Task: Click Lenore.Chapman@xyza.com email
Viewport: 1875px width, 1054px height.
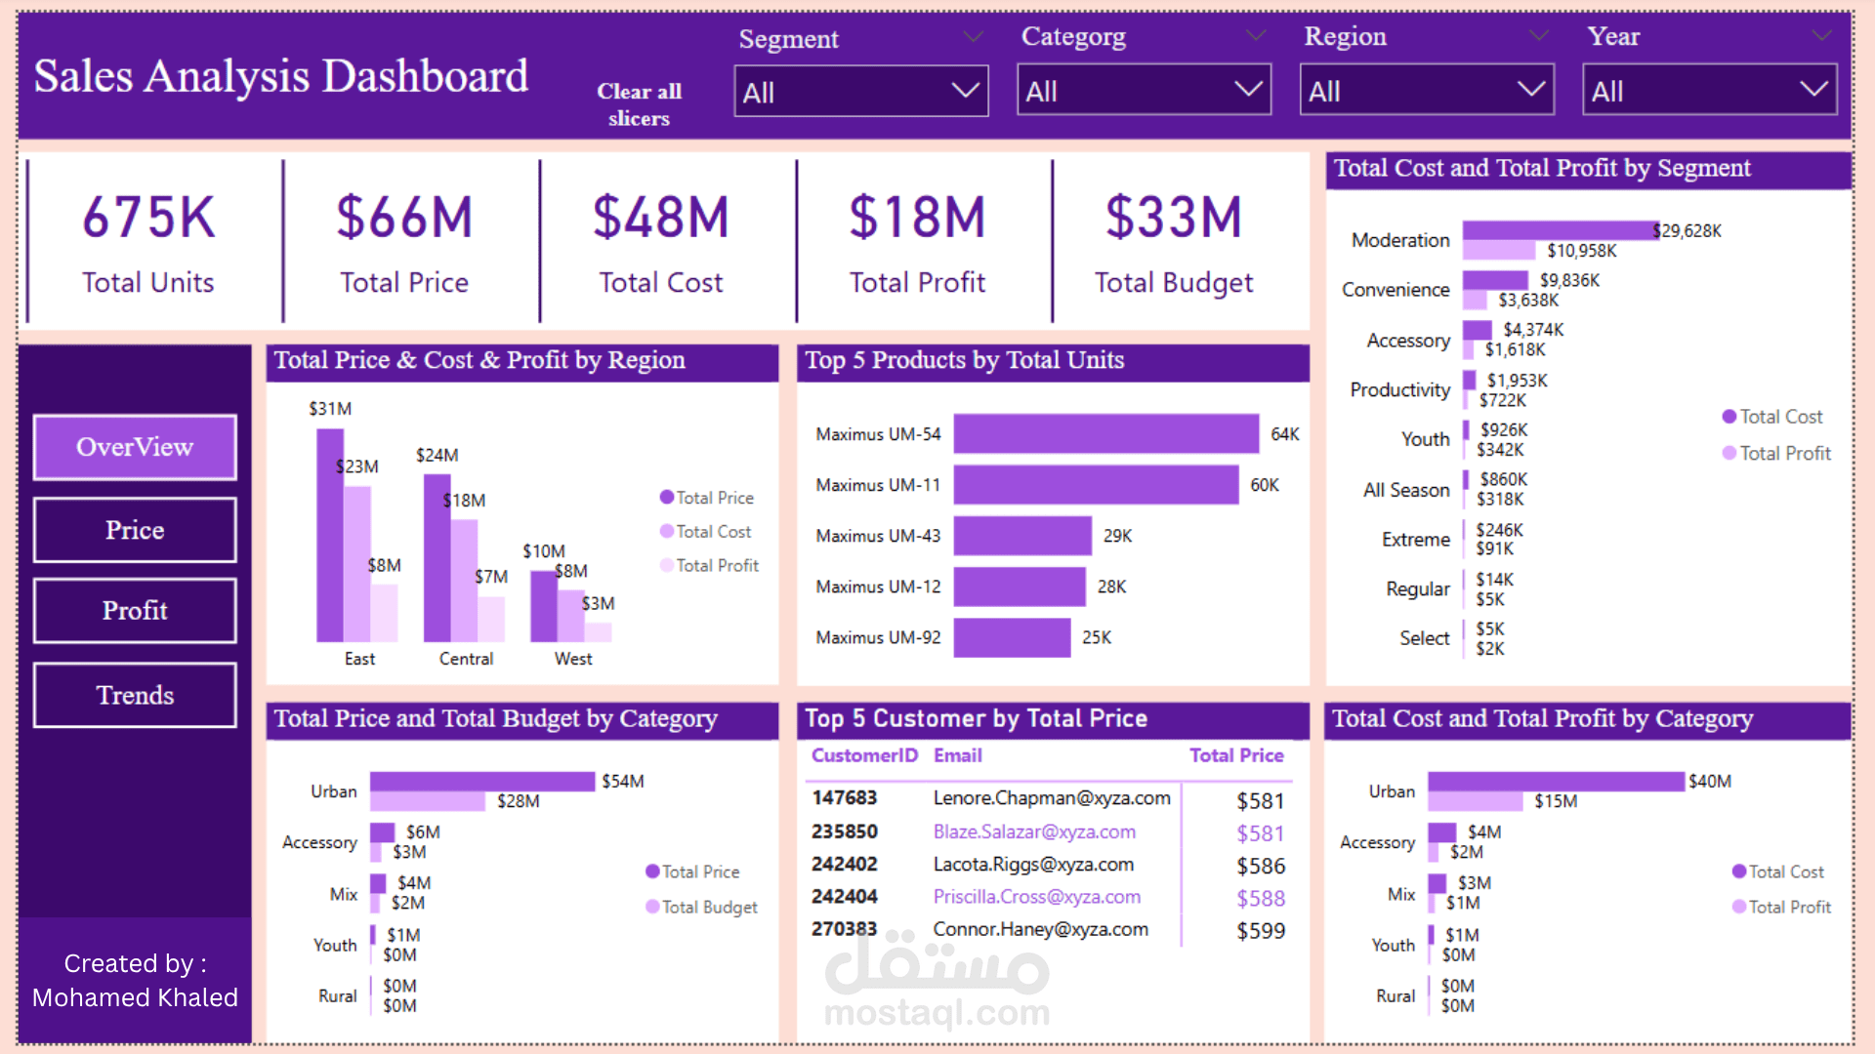Action: [x=1052, y=798]
